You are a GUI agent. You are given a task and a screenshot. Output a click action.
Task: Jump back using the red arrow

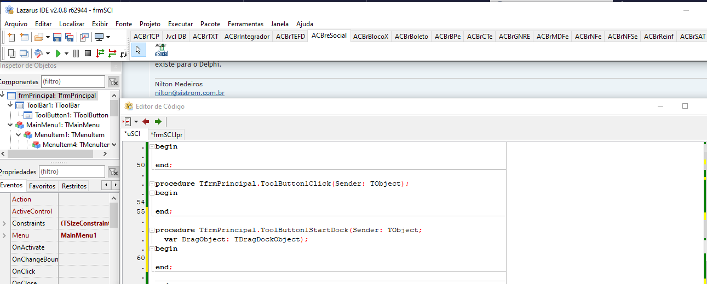[x=146, y=121]
